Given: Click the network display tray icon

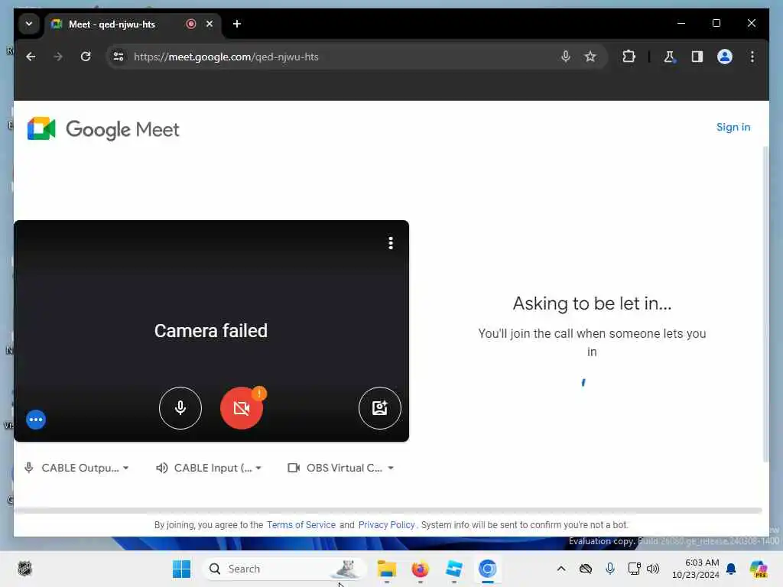Looking at the screenshot, I should [x=634, y=569].
